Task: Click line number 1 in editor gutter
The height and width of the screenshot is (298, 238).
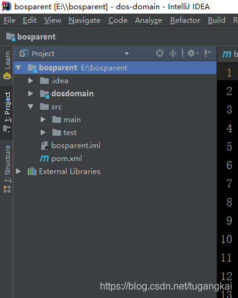Action: coord(229,73)
